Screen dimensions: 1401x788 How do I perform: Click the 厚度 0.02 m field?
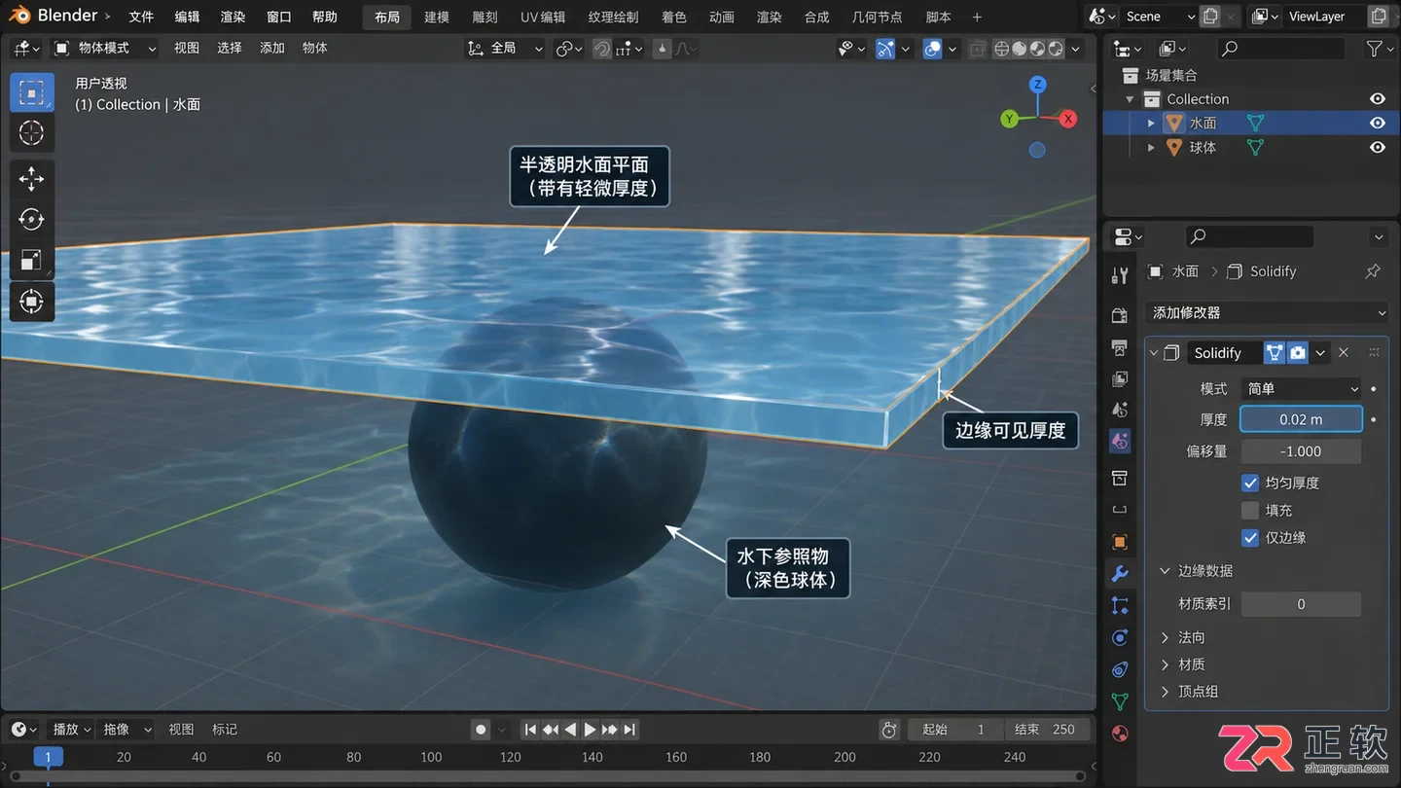point(1301,419)
